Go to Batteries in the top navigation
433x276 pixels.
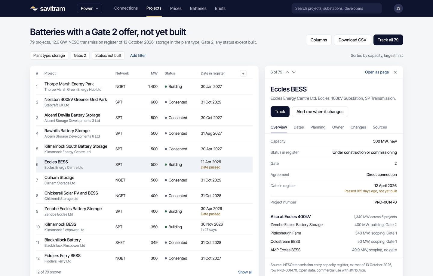198,8
